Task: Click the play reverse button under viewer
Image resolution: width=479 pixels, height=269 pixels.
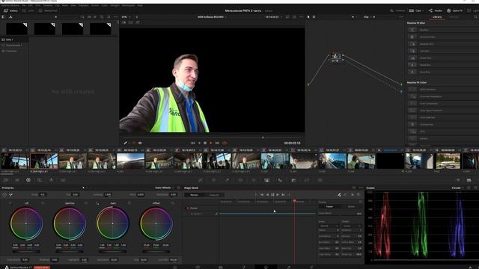Action: coord(199,143)
